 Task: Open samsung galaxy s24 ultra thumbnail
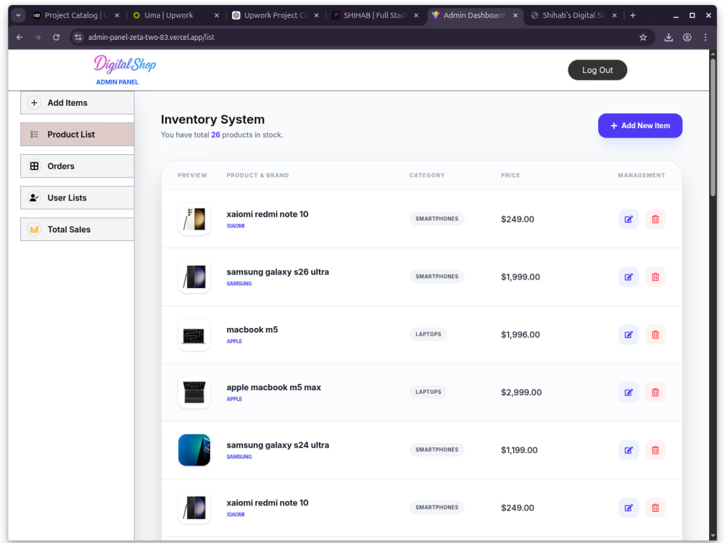pyautogui.click(x=194, y=450)
